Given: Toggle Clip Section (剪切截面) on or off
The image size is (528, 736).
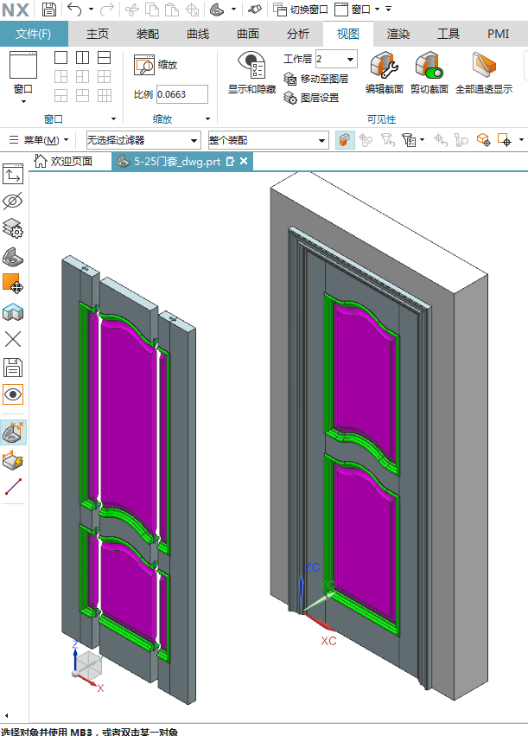Looking at the screenshot, I should click(429, 67).
